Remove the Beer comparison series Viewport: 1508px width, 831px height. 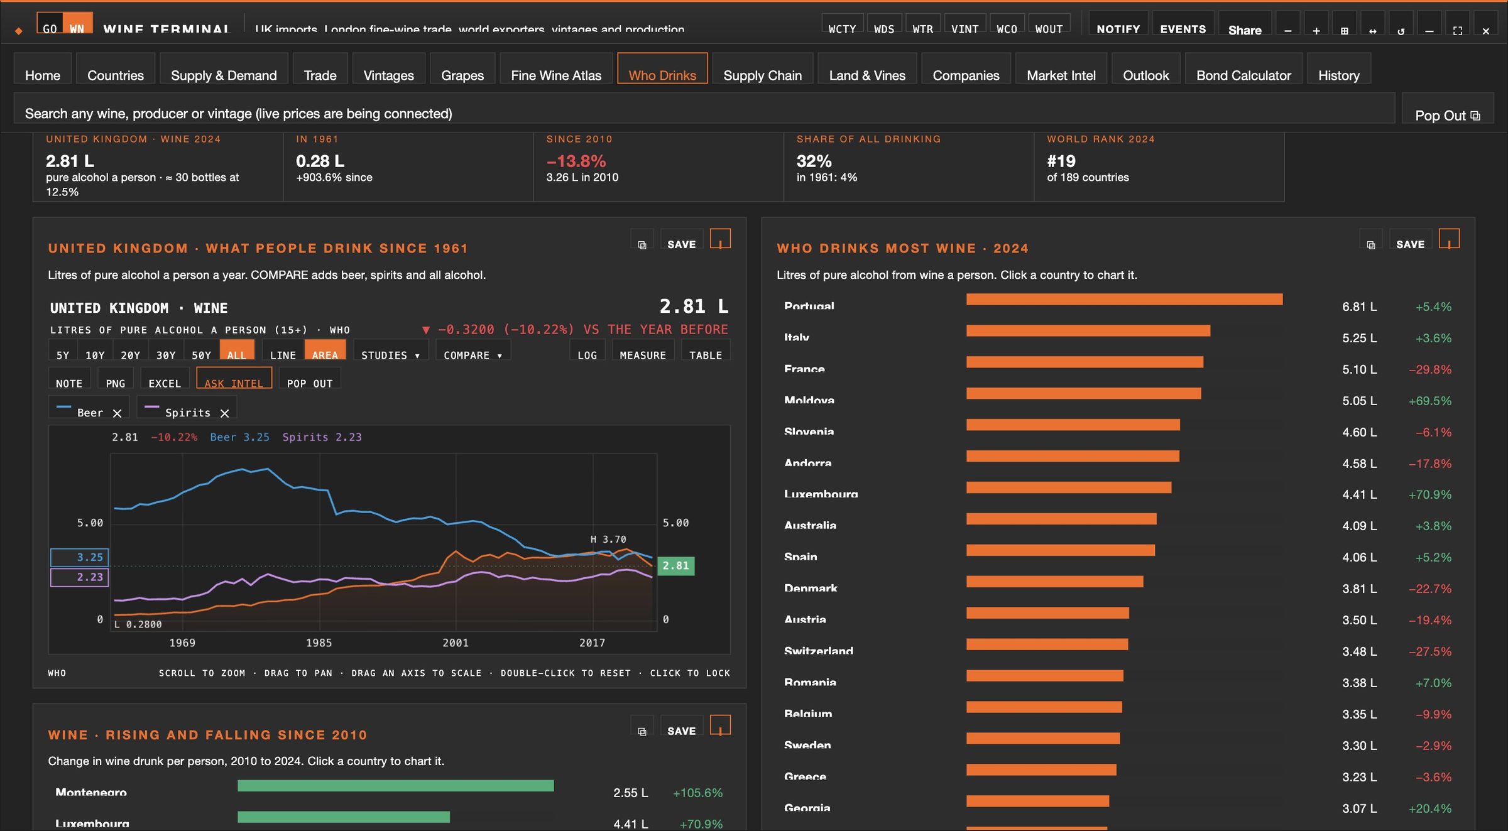point(117,413)
